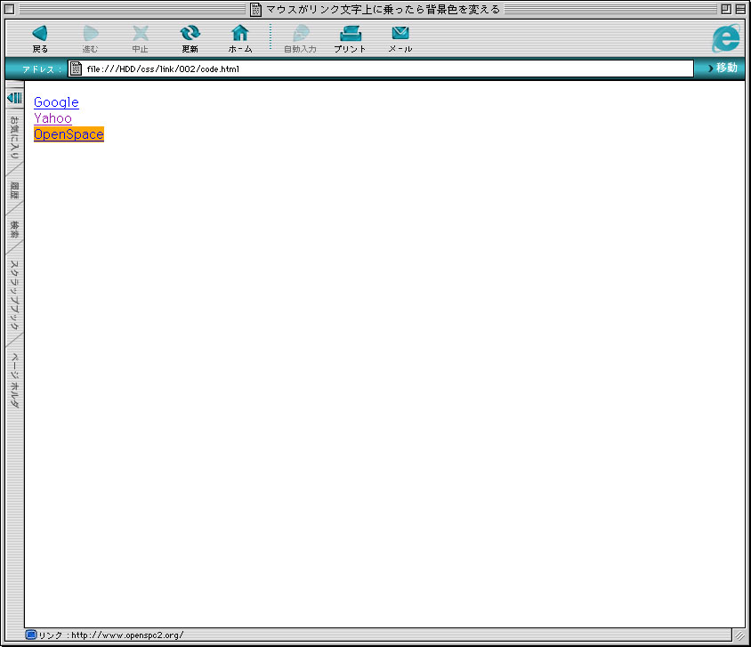Go back with the 戻る arrow
Viewport: 751px width, 647px height.
[40, 39]
